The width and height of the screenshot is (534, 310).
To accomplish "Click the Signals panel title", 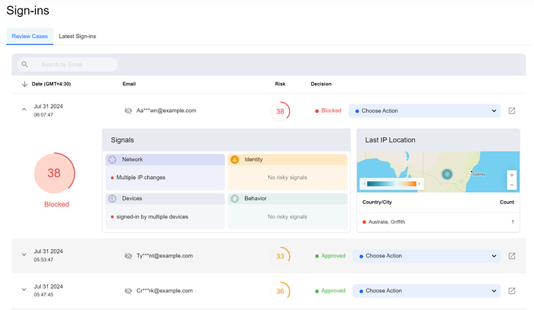I will coord(122,140).
